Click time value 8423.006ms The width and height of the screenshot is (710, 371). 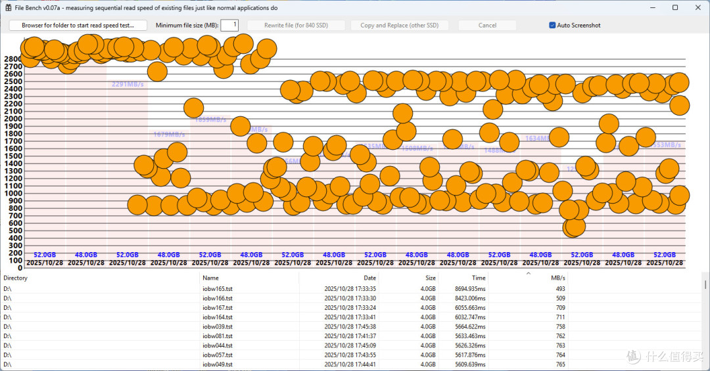(470, 298)
